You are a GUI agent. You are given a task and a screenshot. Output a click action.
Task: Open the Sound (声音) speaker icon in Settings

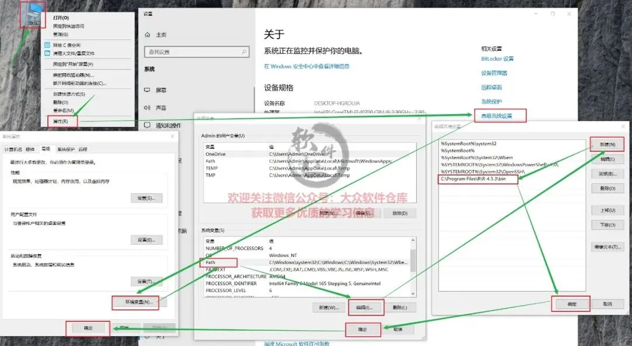[x=147, y=108]
